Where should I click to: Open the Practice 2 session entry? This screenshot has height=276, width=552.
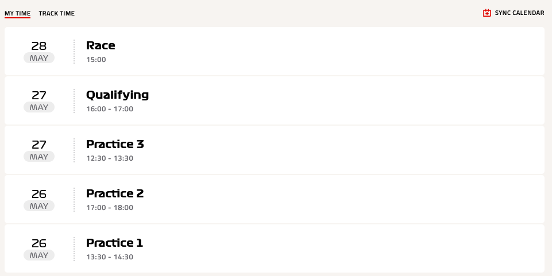point(275,199)
